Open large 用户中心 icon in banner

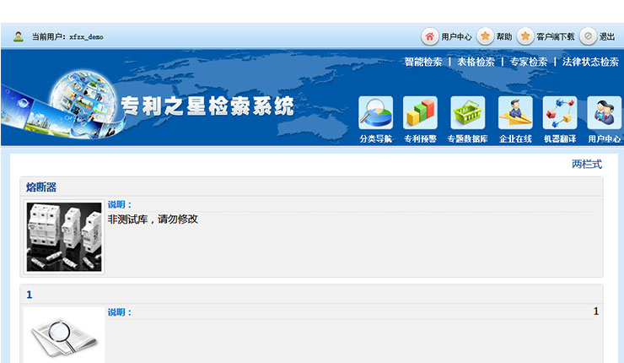[604, 113]
